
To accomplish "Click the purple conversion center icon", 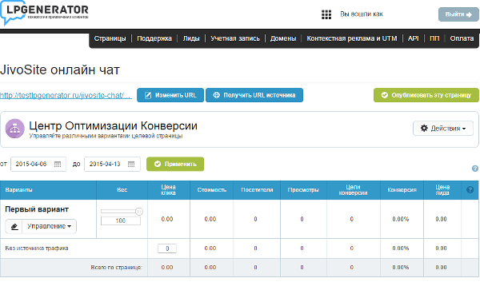I will [x=14, y=129].
